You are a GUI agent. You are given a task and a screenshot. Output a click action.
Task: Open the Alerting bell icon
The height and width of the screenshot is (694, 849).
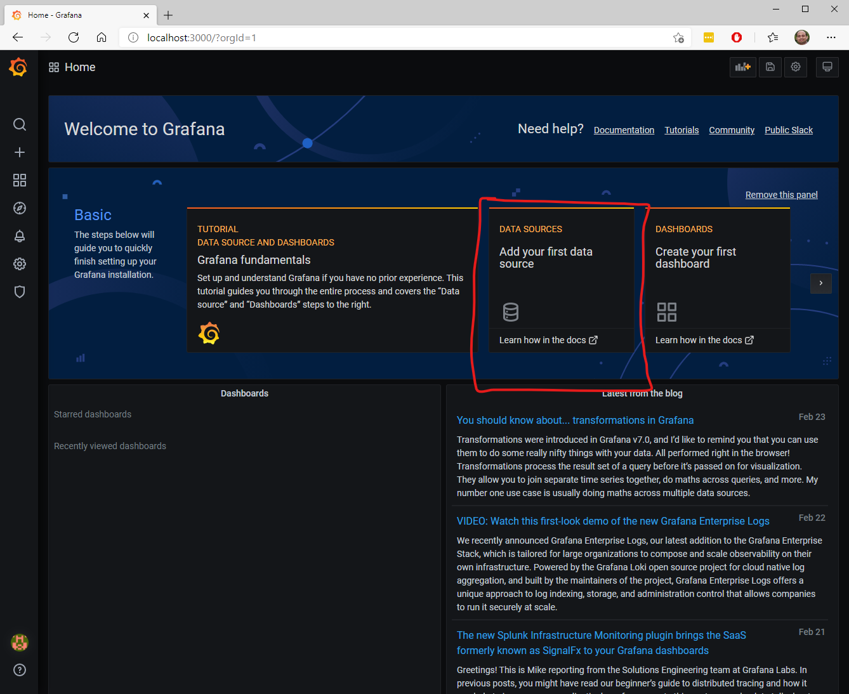pos(20,236)
